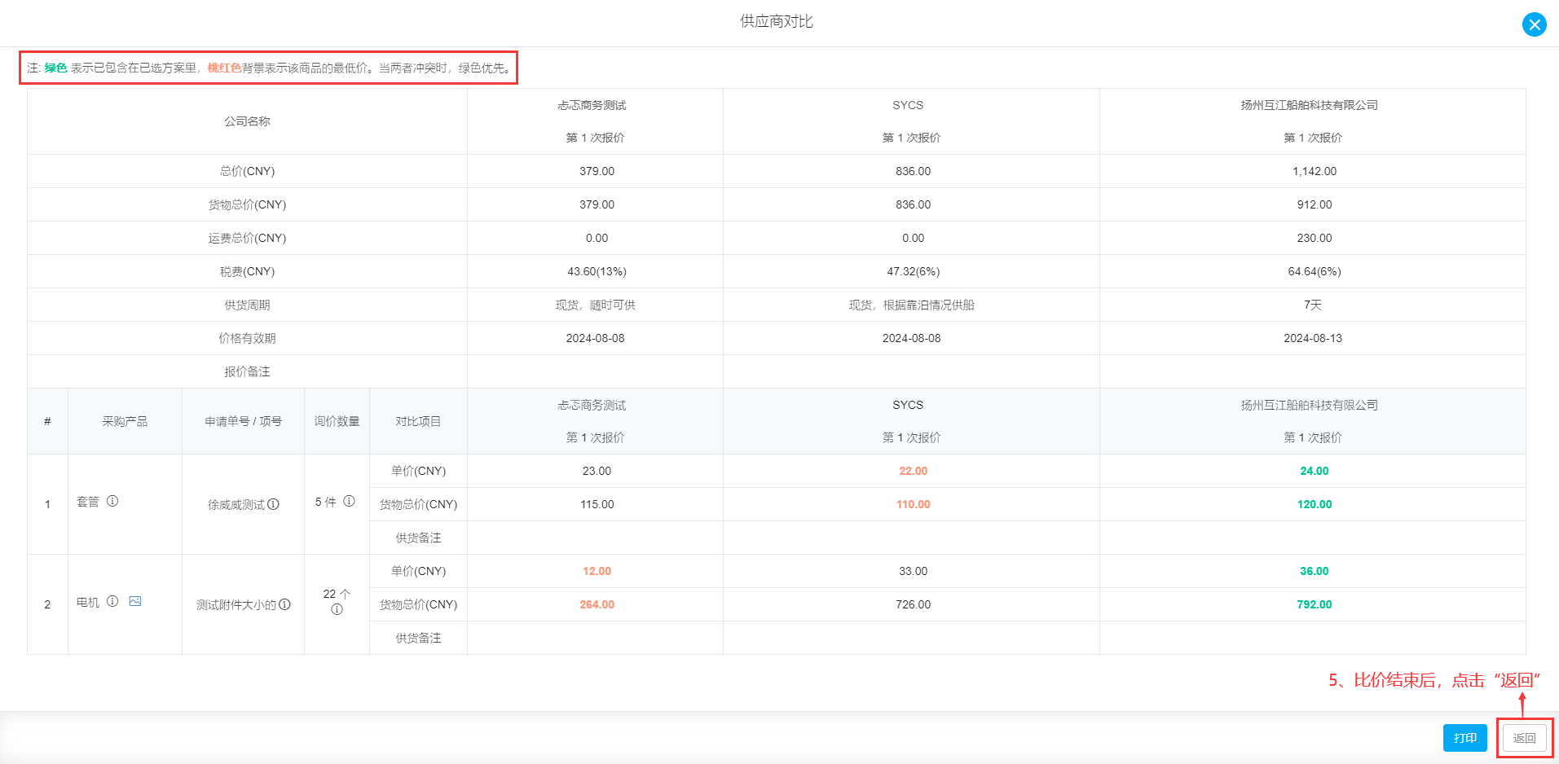
Task: Click tax value 64.64(6%)
Action: pyautogui.click(x=1314, y=271)
